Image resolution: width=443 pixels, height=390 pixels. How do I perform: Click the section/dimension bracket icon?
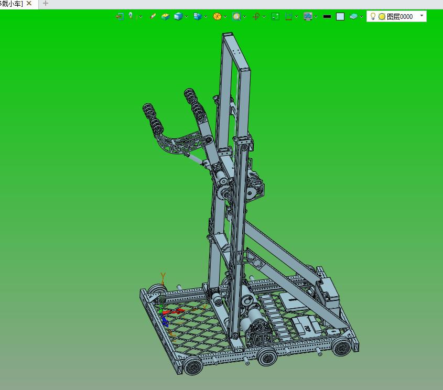(x=288, y=17)
